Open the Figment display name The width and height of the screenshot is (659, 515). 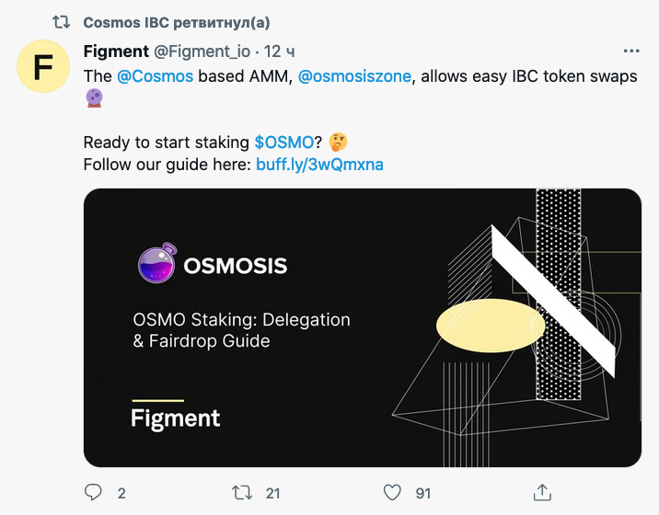click(116, 51)
